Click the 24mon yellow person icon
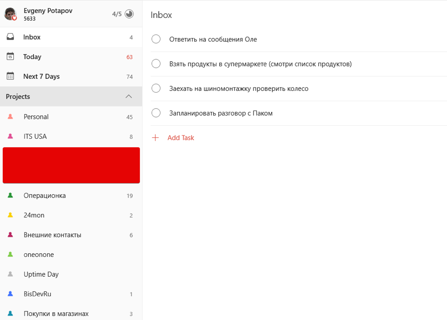This screenshot has height=320, width=447. point(10,215)
